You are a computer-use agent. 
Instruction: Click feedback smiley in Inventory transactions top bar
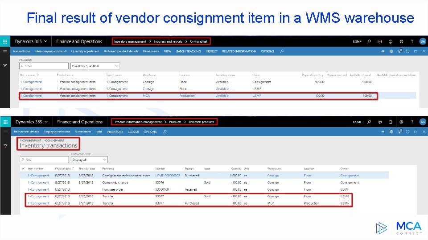[391, 122]
